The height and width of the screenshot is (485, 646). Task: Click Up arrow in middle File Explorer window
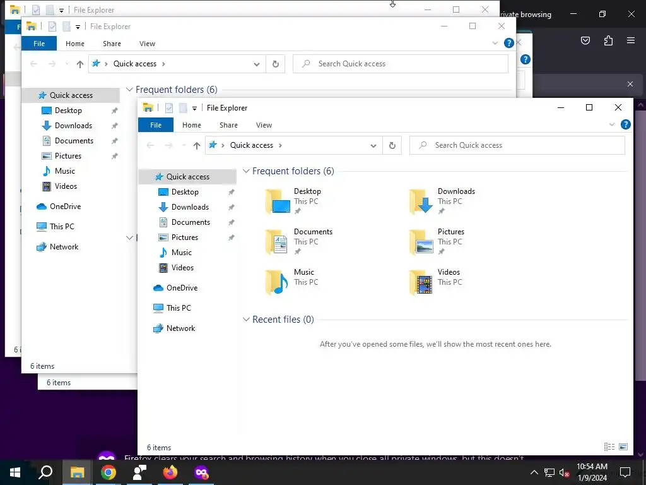coord(80,64)
